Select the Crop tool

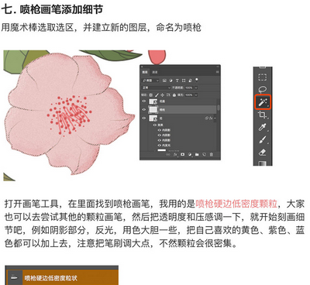263,115
